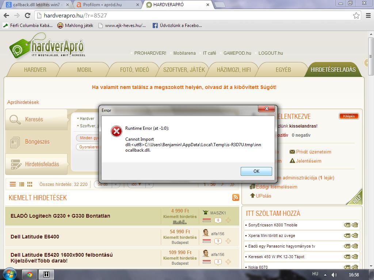Image resolution: width=374 pixels, height=280 pixels.
Task: Open UPolás link
Action: point(261,196)
